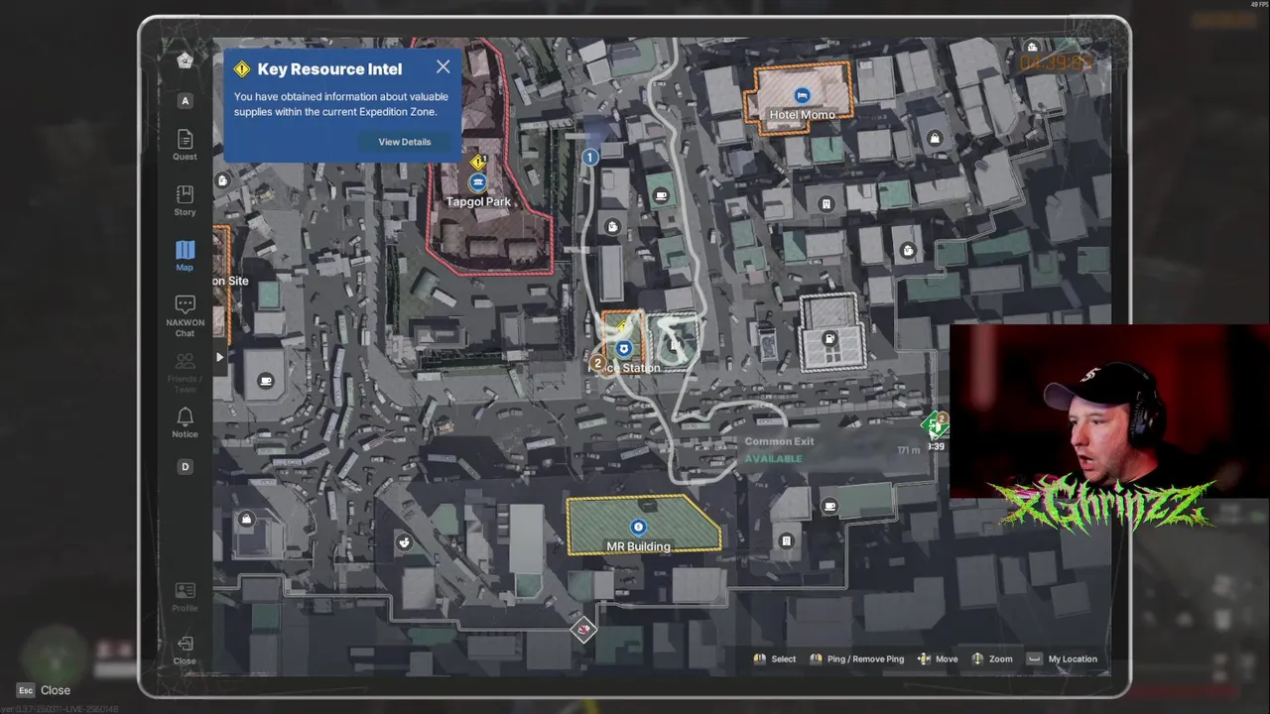This screenshot has height=714, width=1270.
Task: Click the Move control hint
Action: click(x=938, y=659)
